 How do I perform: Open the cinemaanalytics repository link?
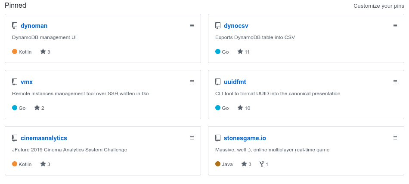pyautogui.click(x=44, y=138)
